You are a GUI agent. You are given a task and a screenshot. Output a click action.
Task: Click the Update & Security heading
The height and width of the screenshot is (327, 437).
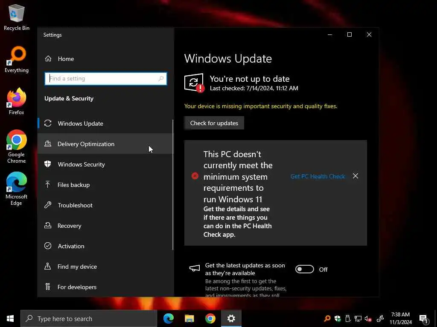69,98
